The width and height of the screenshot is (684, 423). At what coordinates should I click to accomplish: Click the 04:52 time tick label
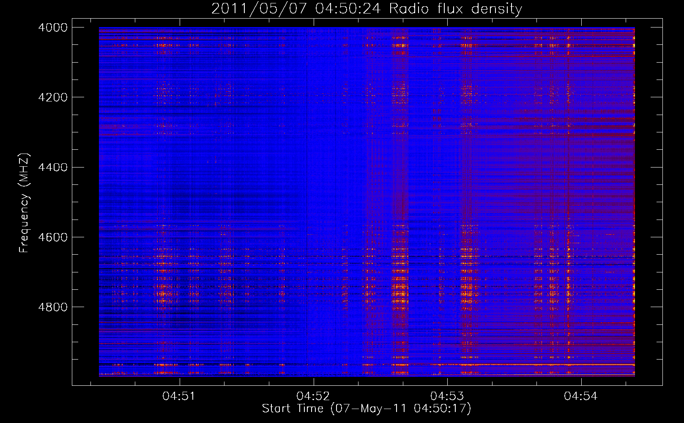313,396
